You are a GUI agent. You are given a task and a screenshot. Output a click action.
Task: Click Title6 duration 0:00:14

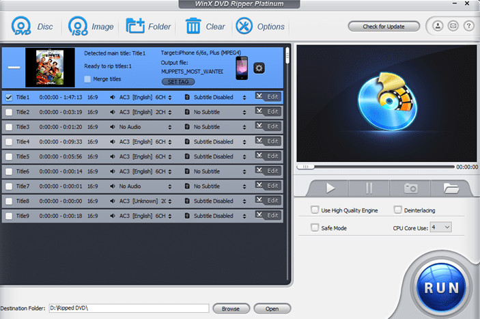tap(61, 171)
